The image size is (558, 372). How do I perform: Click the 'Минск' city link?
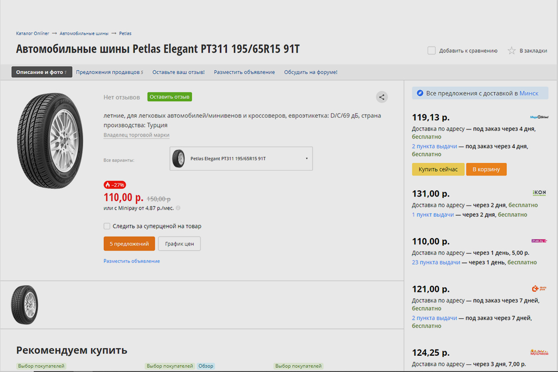click(x=529, y=93)
